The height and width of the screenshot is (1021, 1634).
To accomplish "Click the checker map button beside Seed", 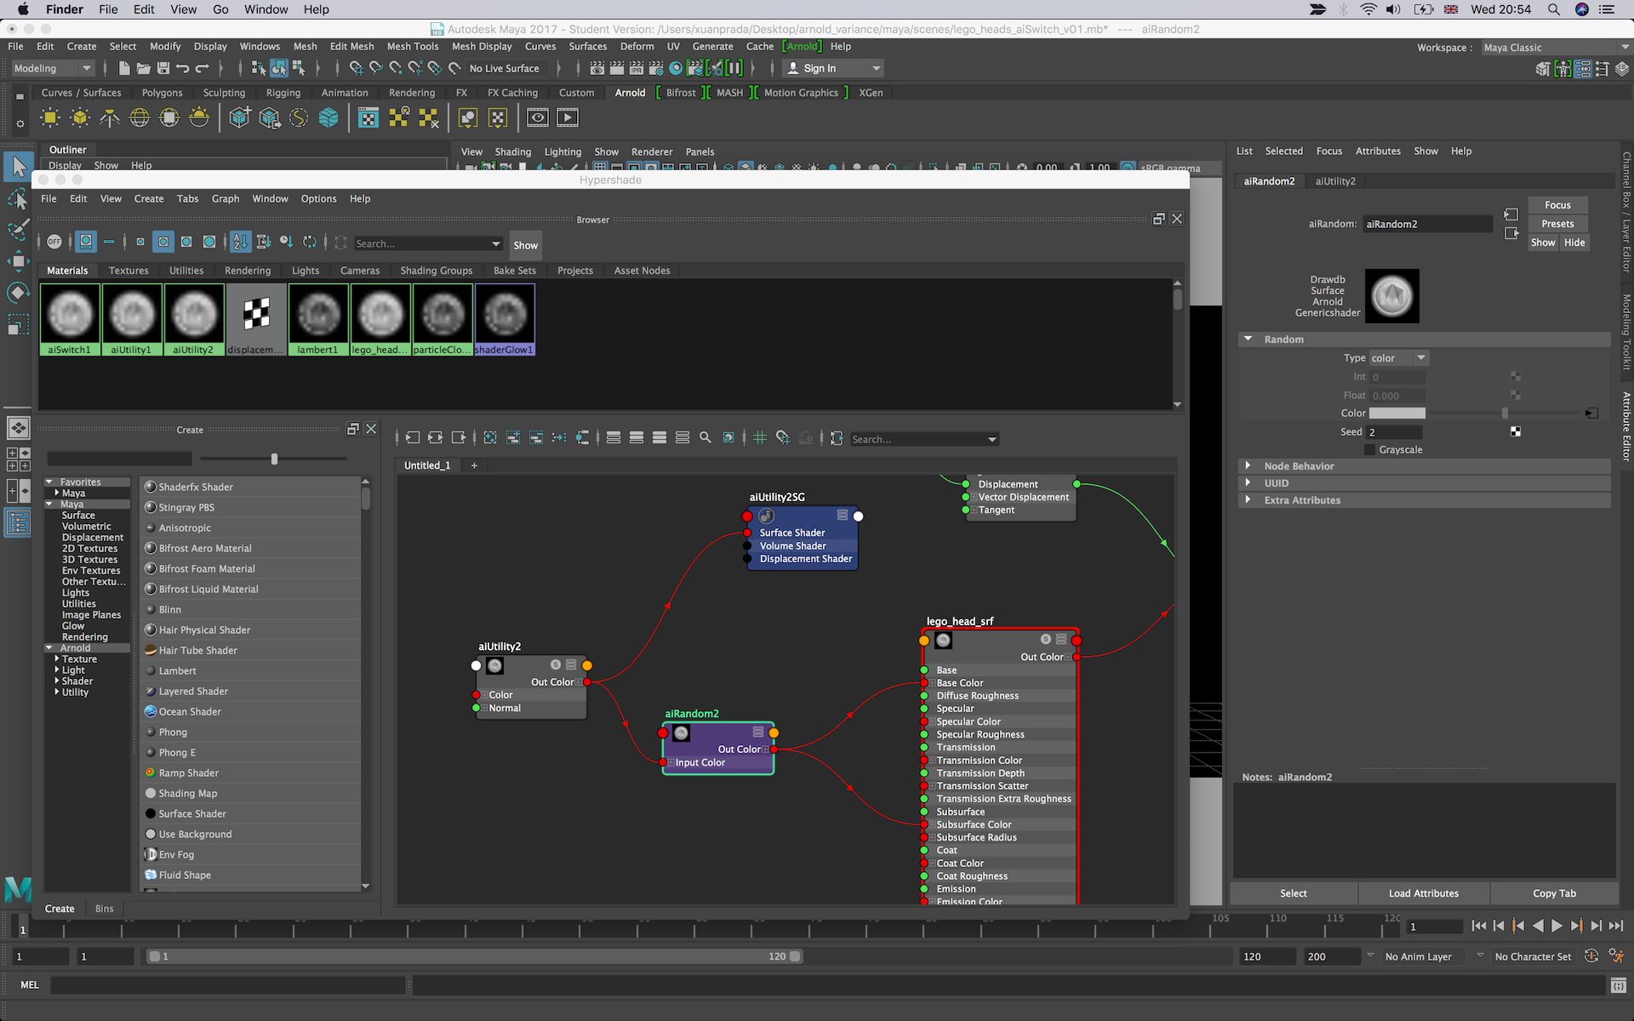I will 1516,432.
